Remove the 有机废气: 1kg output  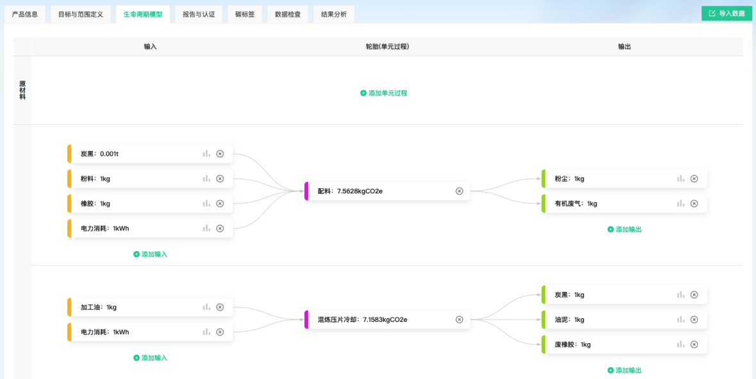[694, 203]
